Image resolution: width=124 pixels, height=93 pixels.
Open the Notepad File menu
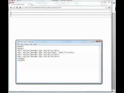(18, 44)
